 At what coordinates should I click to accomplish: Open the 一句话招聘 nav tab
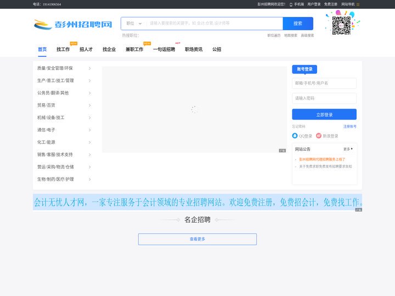tap(164, 49)
